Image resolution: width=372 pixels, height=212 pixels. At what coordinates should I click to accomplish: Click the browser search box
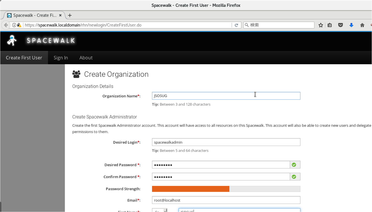click(x=279, y=25)
